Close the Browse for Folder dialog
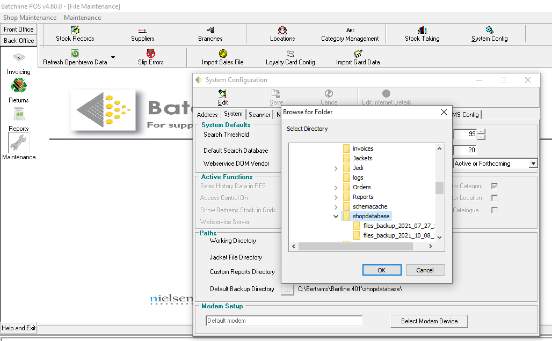 [x=444, y=112]
